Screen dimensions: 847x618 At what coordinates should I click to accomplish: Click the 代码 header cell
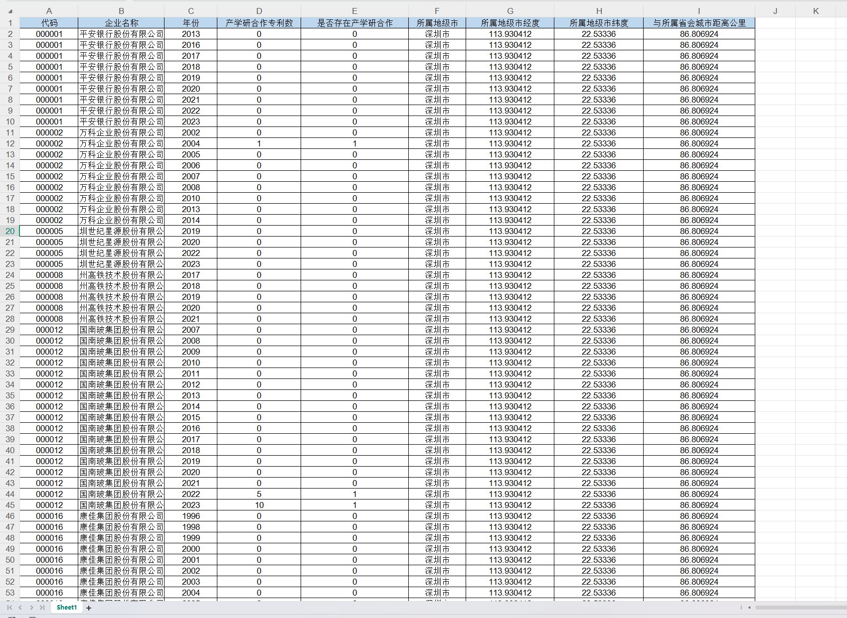tap(49, 23)
